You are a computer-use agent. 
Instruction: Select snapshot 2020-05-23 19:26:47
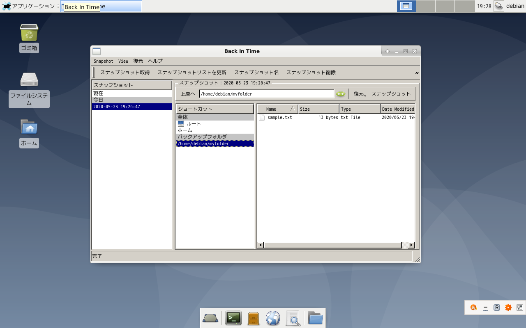click(132, 107)
